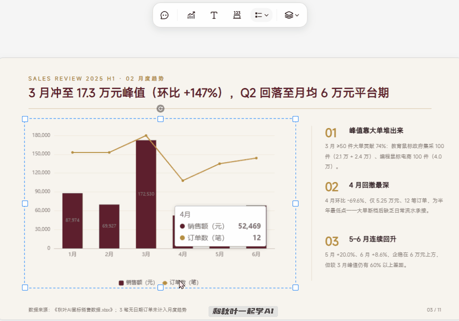
Task: Click the top-right resize handle of chart
Action: click(295, 119)
